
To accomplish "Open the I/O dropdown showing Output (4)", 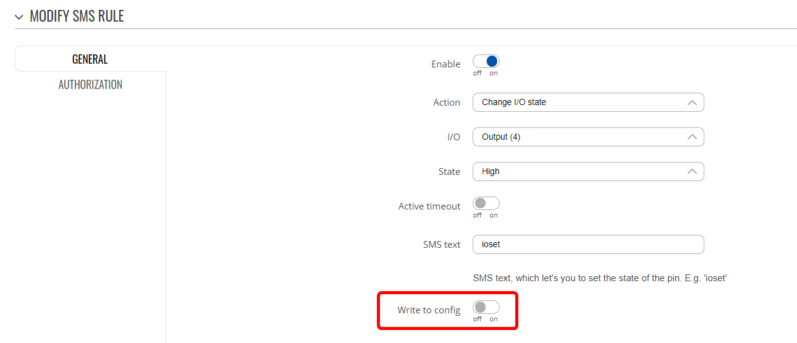I will [x=588, y=137].
